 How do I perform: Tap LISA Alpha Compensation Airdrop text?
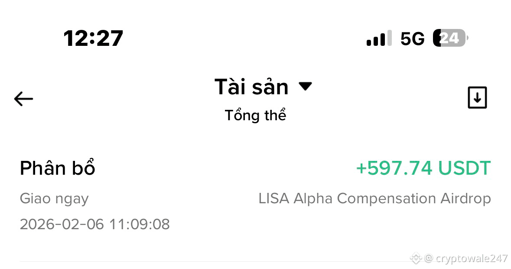click(x=375, y=199)
